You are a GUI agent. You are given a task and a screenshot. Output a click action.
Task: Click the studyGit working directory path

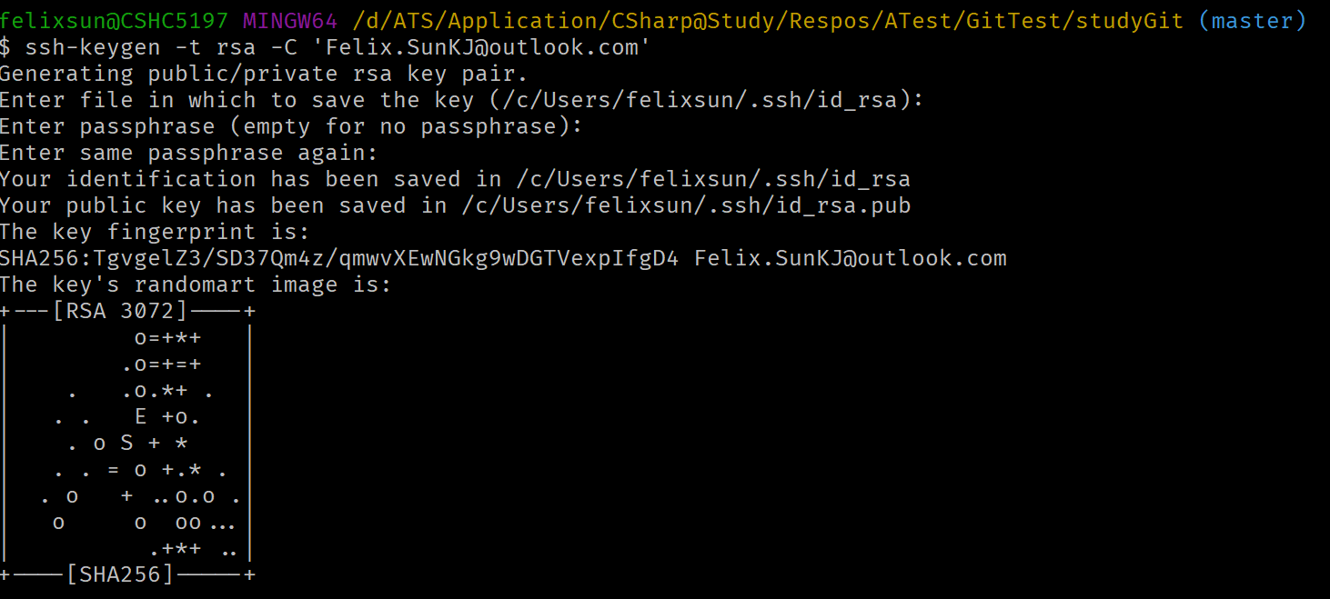point(768,21)
